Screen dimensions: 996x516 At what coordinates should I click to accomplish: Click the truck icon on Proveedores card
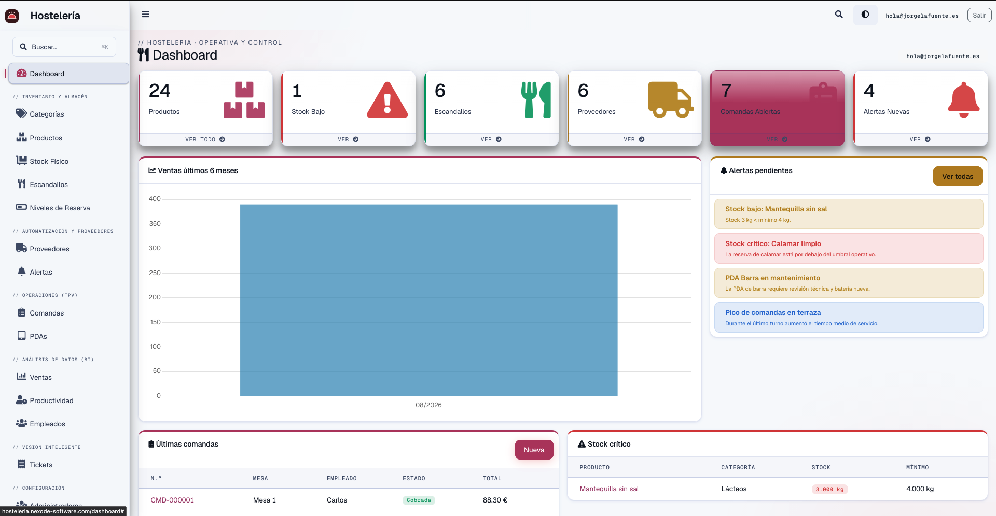(x=671, y=100)
